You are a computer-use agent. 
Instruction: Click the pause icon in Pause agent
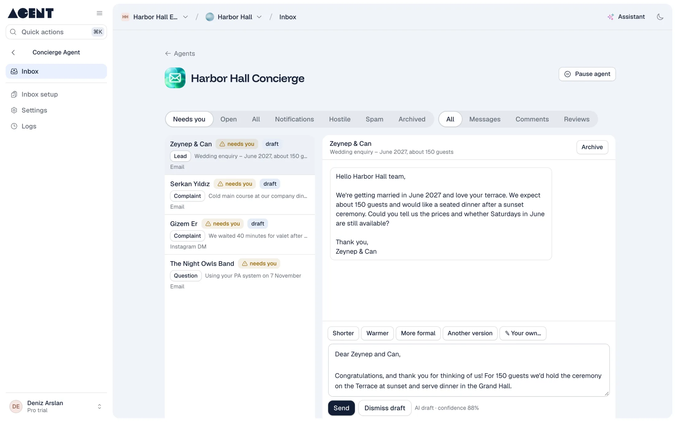pyautogui.click(x=568, y=74)
